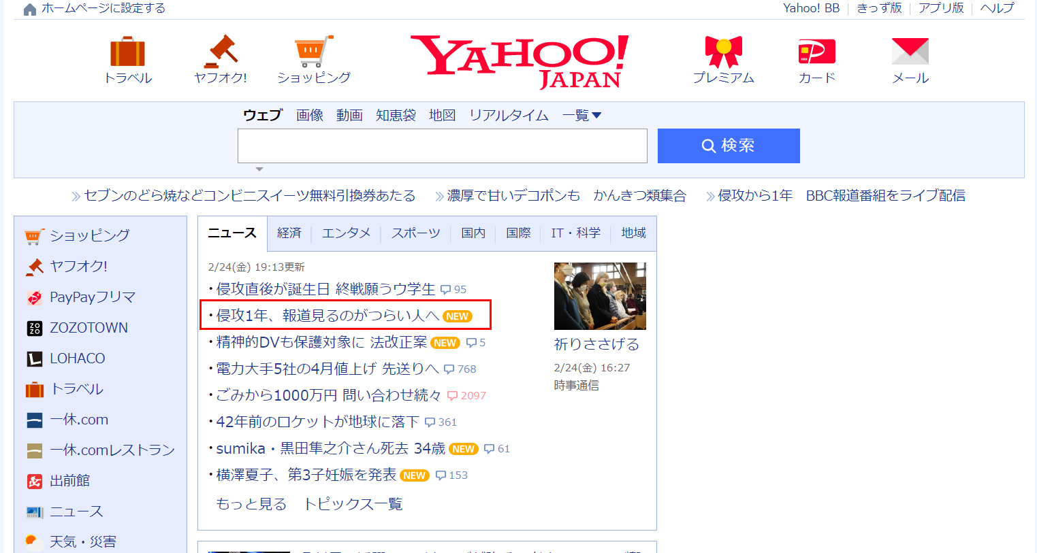Click sidebar LOHACO icon
Screen dimensions: 1037x553
click(x=35, y=358)
